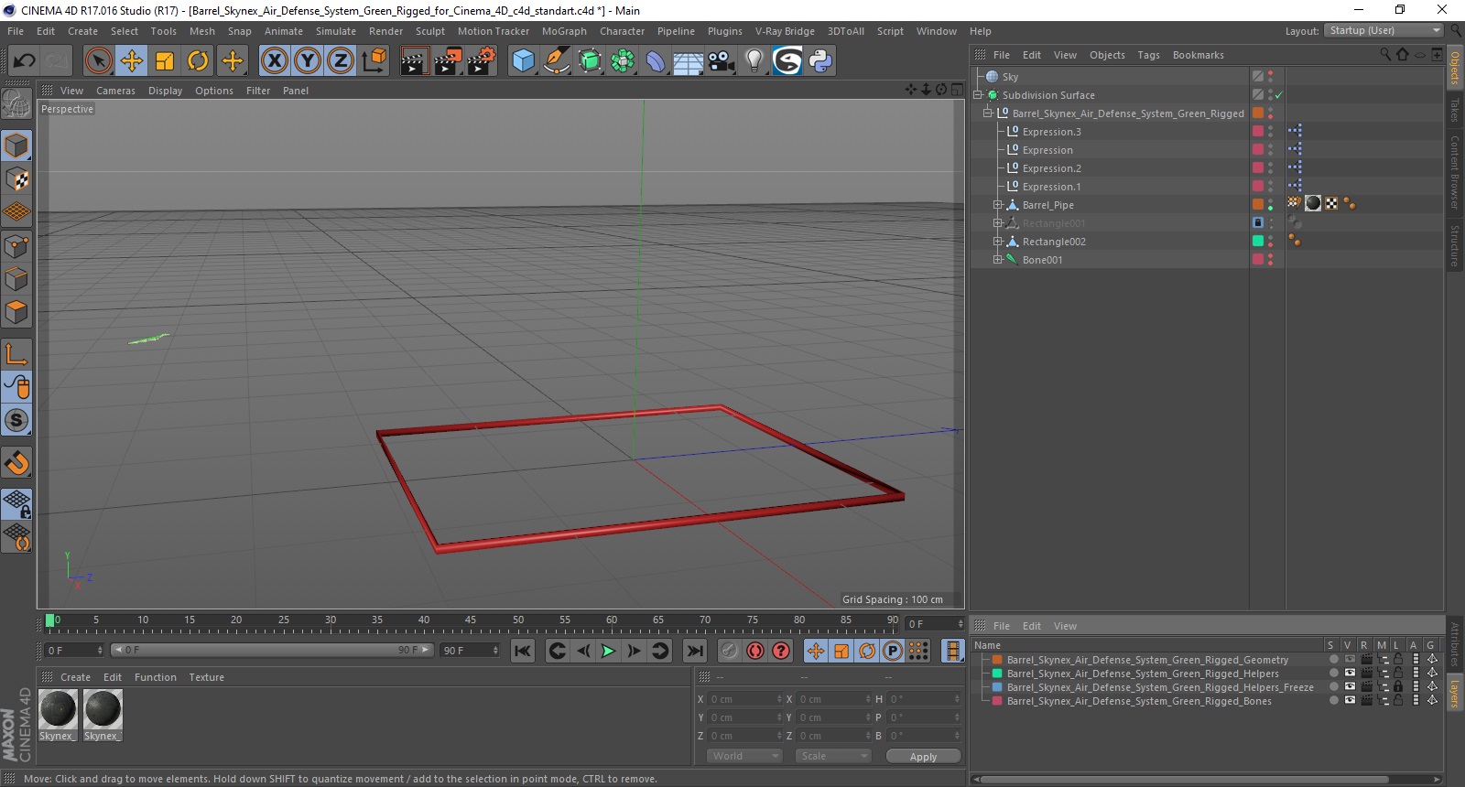Open the MoGraph menu
Image resolution: width=1465 pixels, height=787 pixels.
[564, 31]
